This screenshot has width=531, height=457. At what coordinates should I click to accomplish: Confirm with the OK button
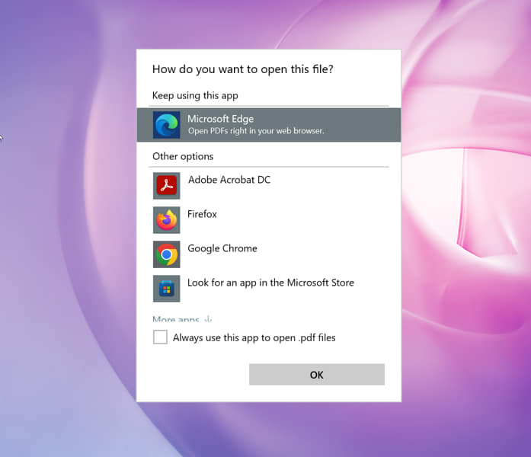[317, 375]
